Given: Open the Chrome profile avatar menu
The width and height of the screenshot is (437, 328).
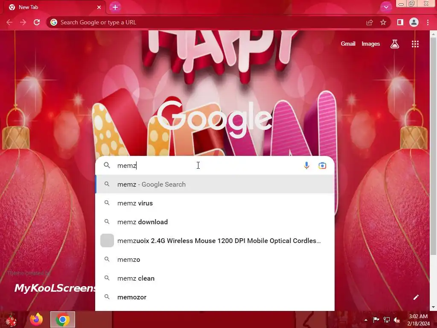Looking at the screenshot, I should point(414,22).
